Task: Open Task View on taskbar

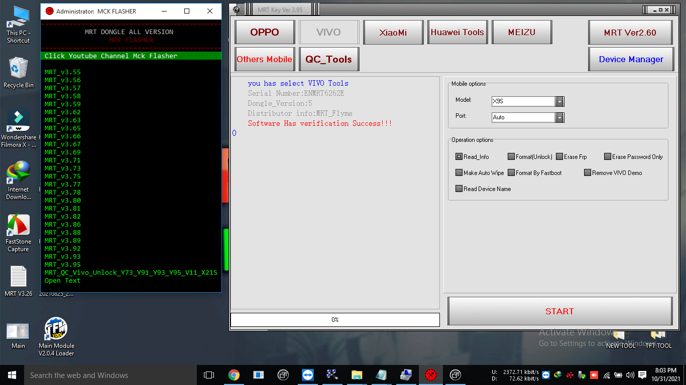Action: click(x=209, y=375)
